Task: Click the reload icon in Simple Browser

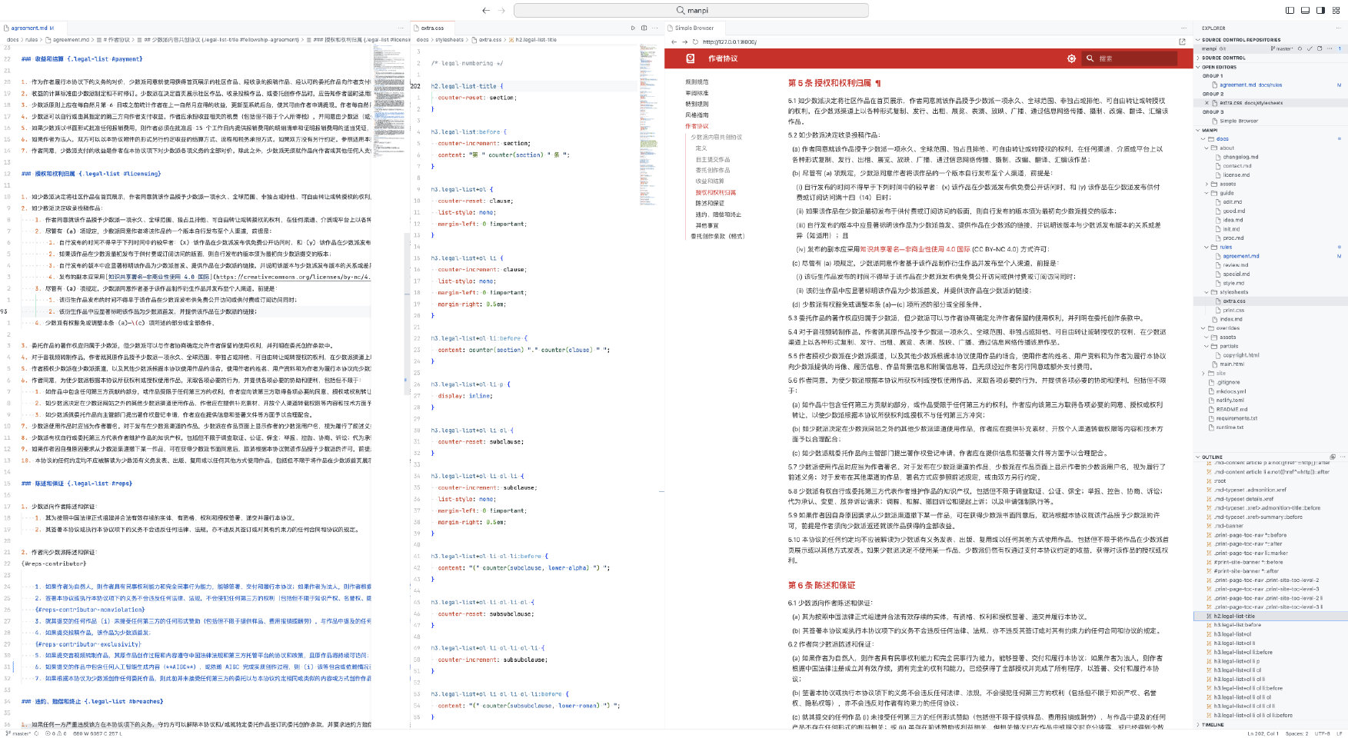Action: click(x=695, y=42)
